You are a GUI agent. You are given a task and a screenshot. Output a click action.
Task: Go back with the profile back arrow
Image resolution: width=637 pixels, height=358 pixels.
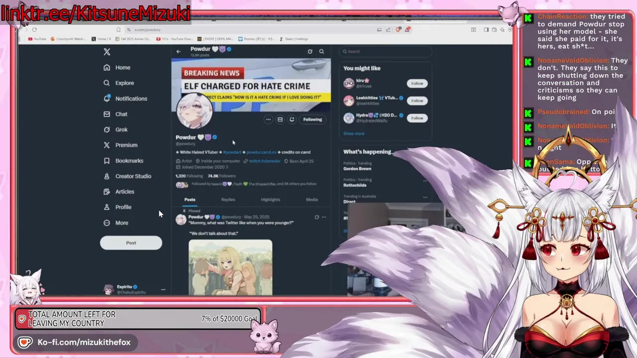pyautogui.click(x=178, y=51)
